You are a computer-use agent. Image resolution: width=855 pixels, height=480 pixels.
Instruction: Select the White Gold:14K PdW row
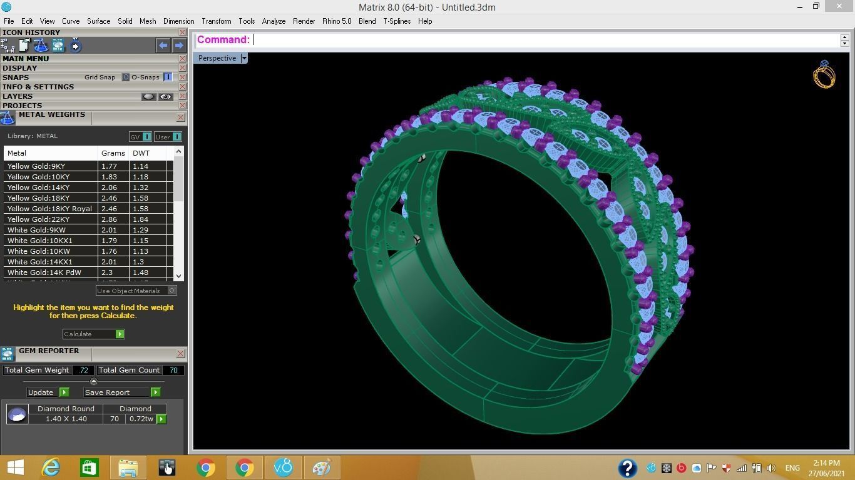coord(88,272)
